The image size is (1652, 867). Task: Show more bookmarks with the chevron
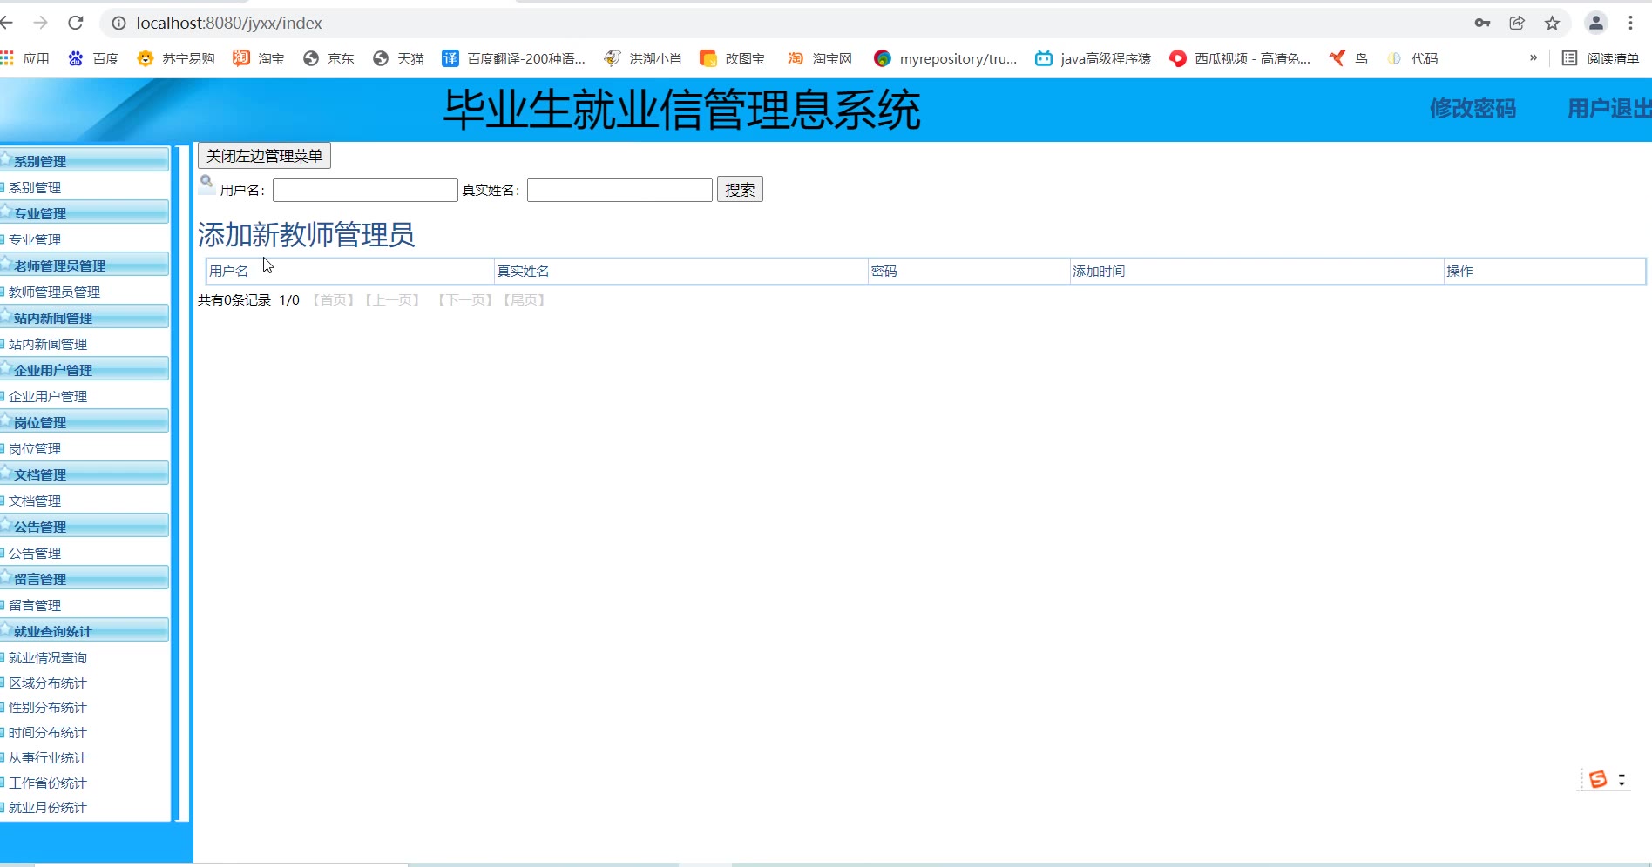click(1533, 58)
